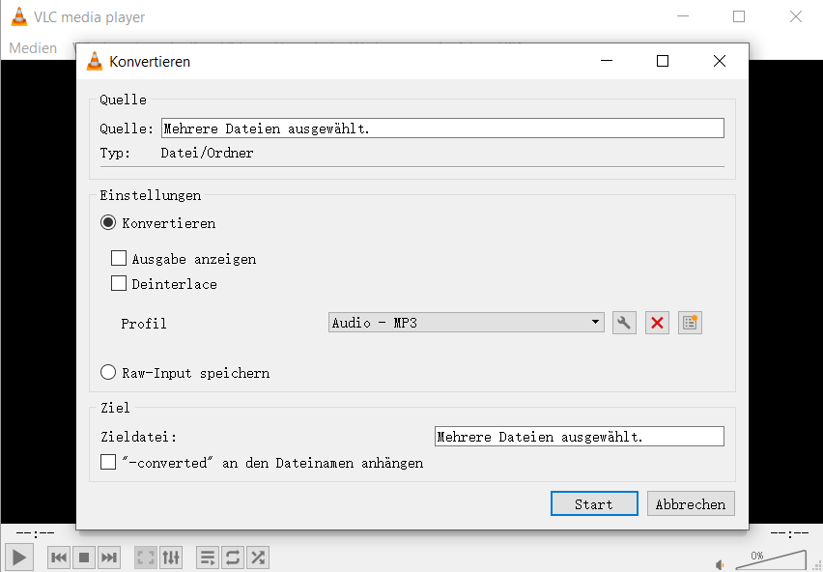The width and height of the screenshot is (823, 572).
Task: Select the Konvertieren radio button
Action: point(108,223)
